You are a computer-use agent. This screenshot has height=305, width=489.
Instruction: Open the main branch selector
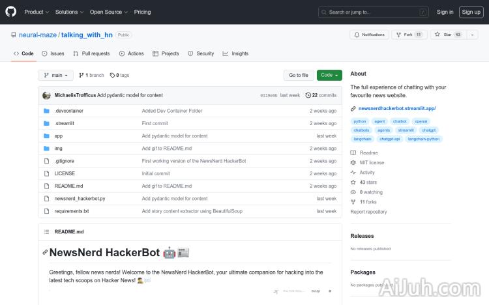pos(56,75)
